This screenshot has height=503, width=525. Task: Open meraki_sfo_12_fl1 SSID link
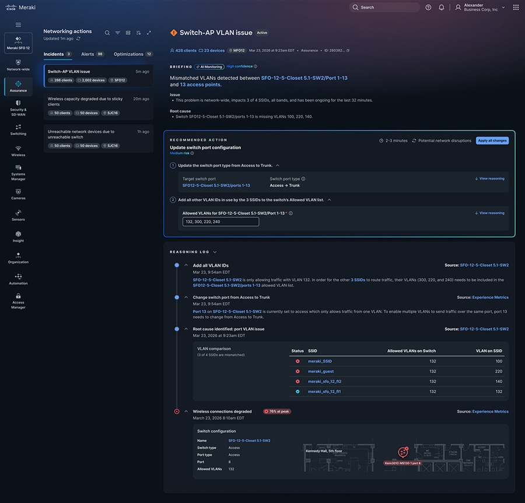(x=324, y=391)
